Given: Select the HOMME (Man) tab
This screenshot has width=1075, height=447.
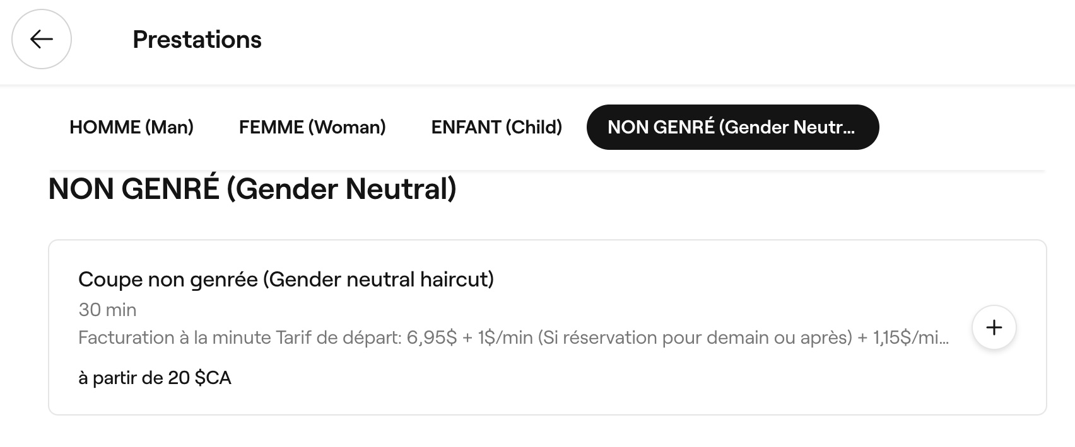Looking at the screenshot, I should coord(131,127).
